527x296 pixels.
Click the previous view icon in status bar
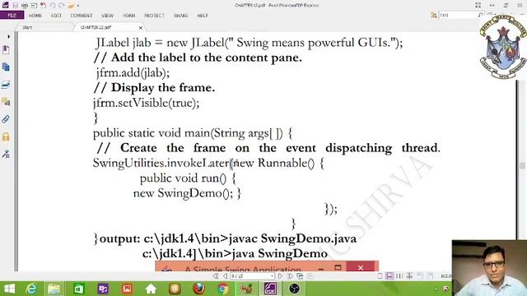point(300,276)
